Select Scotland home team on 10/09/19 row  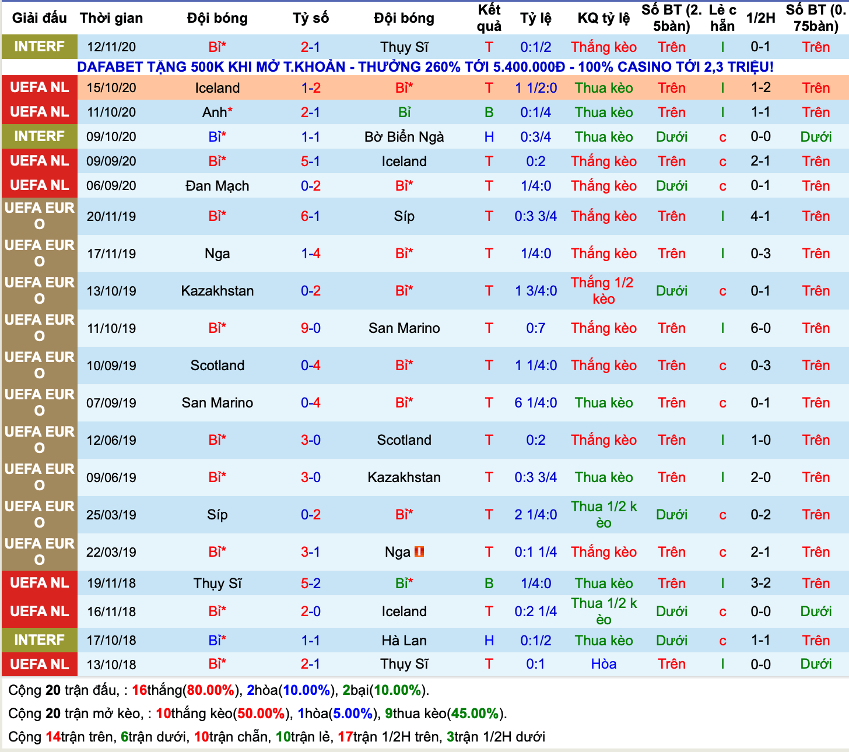click(217, 366)
